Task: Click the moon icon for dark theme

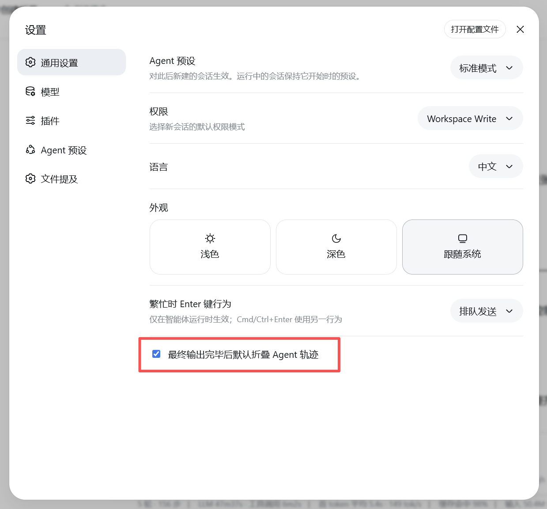Action: tap(336, 238)
